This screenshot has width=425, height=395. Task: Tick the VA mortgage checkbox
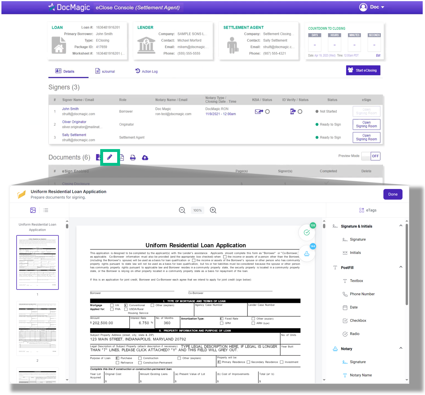[112, 305]
